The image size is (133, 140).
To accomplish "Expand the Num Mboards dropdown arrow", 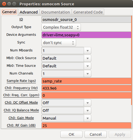I will pyautogui.click(x=88, y=51).
